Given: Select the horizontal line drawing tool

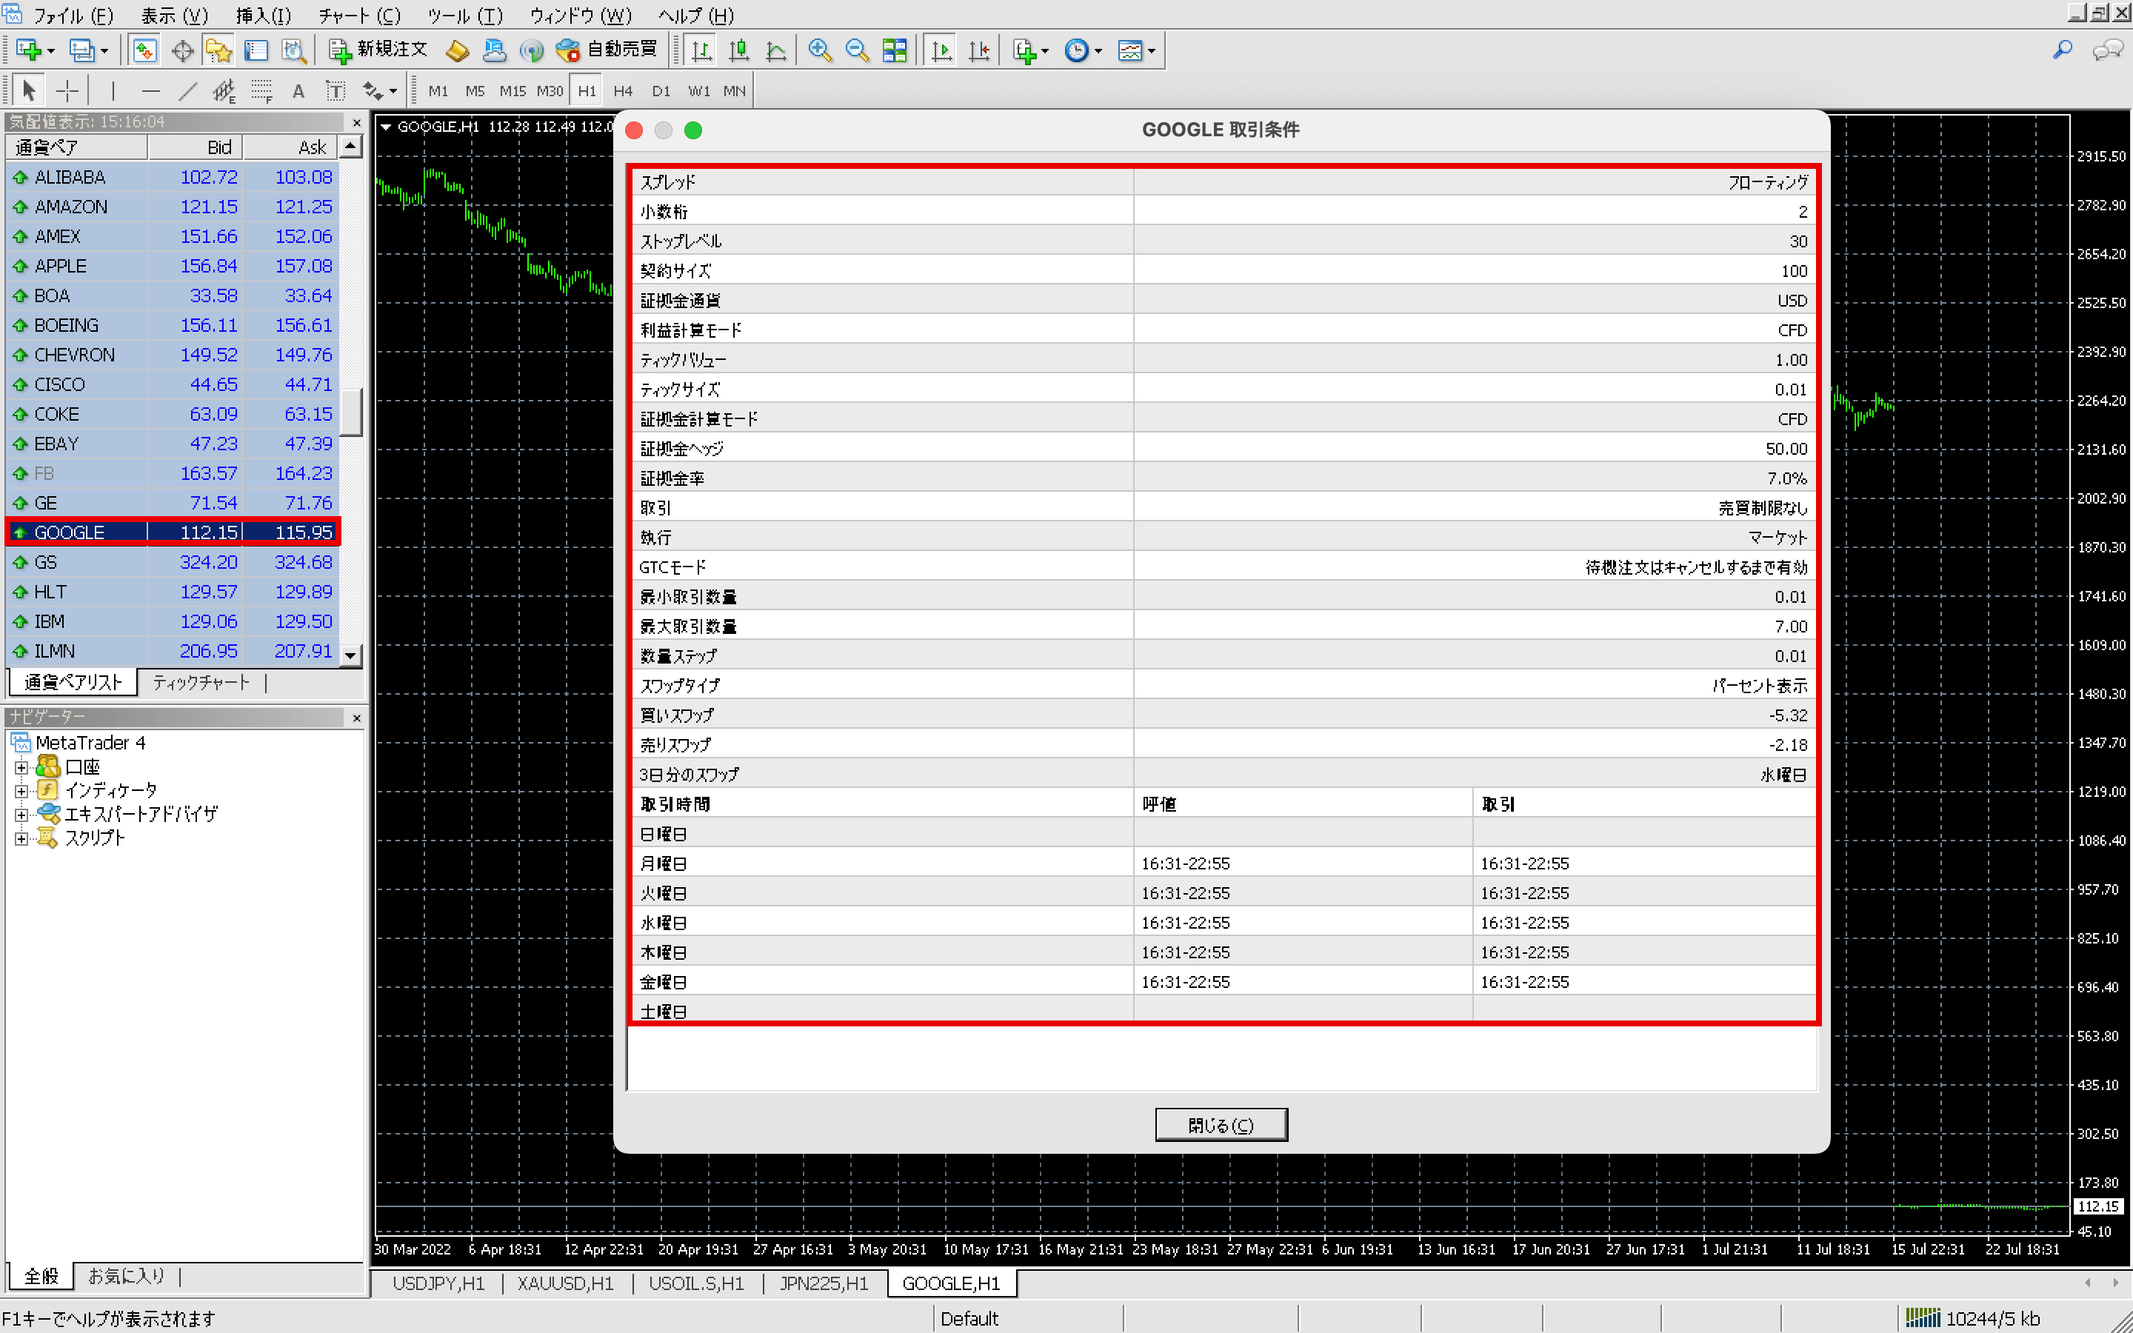Looking at the screenshot, I should (x=151, y=91).
